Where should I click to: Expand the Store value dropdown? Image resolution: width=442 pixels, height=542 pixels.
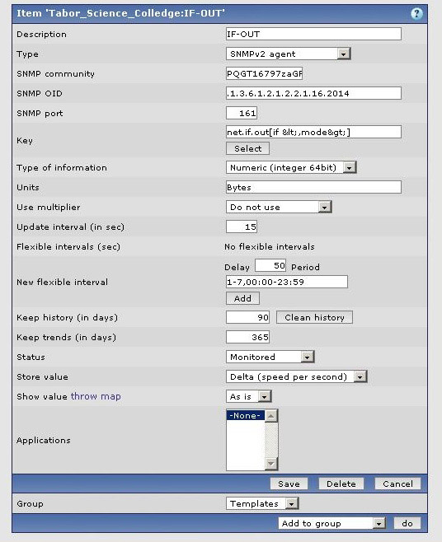[296, 376]
